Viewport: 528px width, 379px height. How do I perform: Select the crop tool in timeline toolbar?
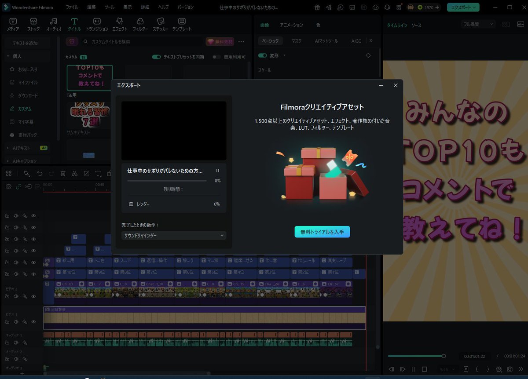pos(86,174)
